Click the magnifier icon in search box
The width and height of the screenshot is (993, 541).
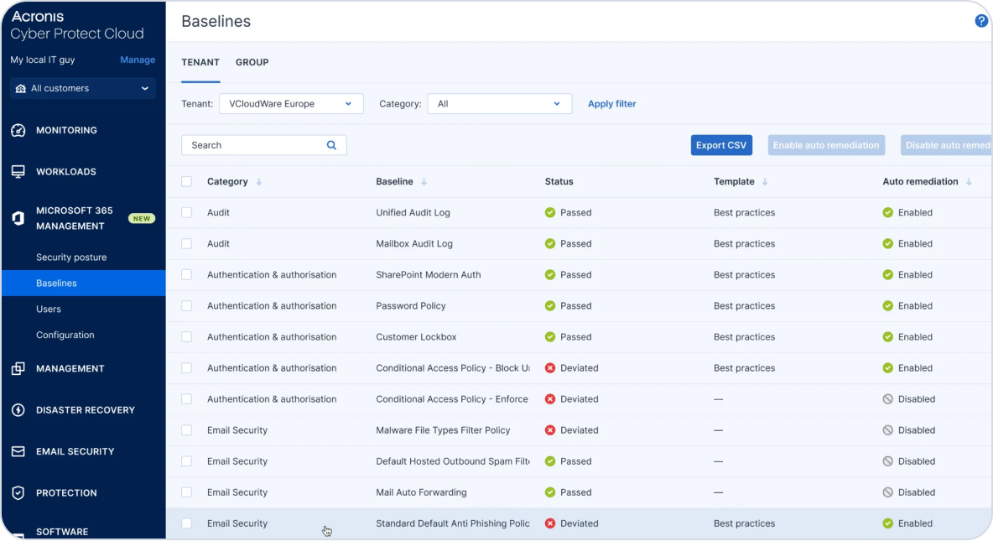(331, 145)
